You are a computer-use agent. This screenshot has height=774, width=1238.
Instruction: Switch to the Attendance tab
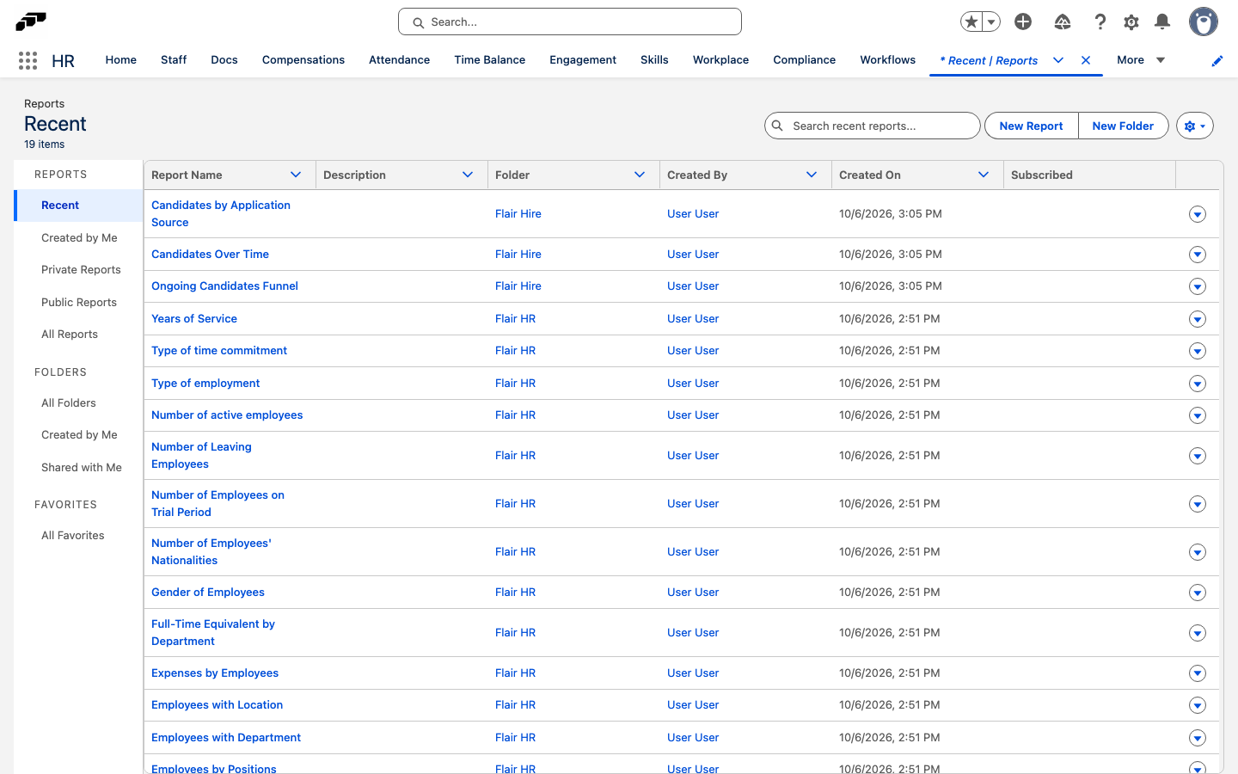click(x=399, y=60)
